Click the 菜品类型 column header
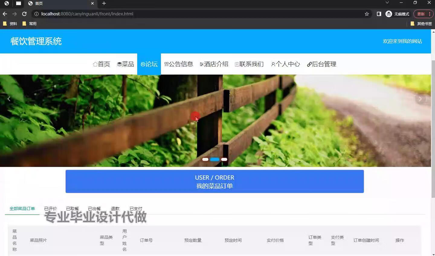 click(106, 240)
